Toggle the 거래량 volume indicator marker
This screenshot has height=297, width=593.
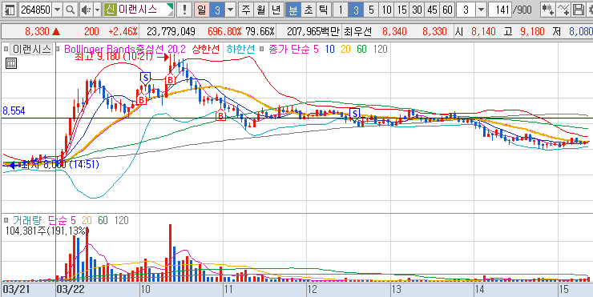click(6, 220)
